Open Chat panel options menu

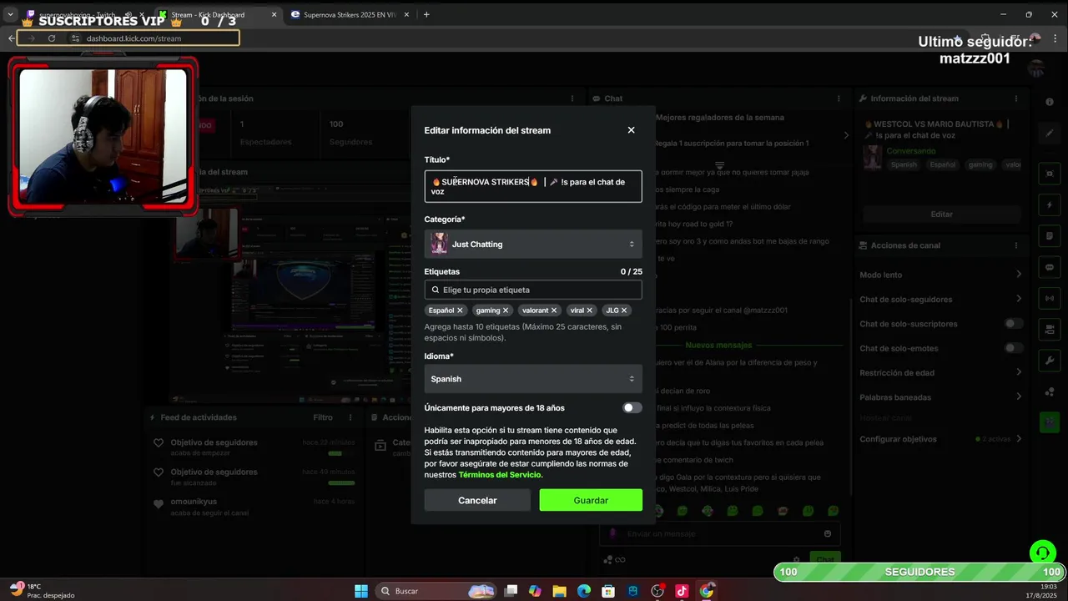tap(839, 98)
